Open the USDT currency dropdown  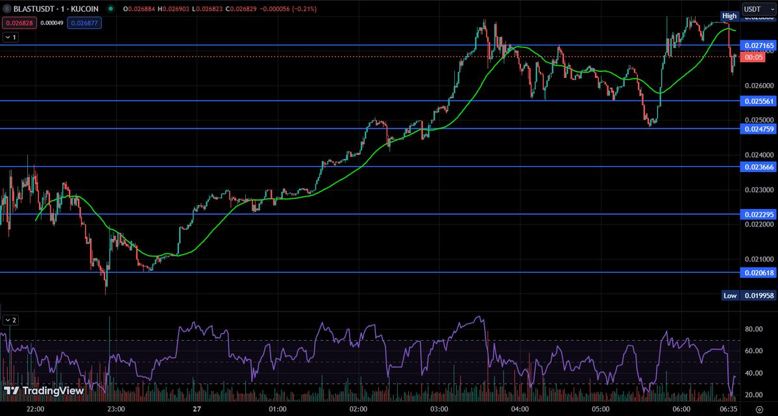(758, 9)
